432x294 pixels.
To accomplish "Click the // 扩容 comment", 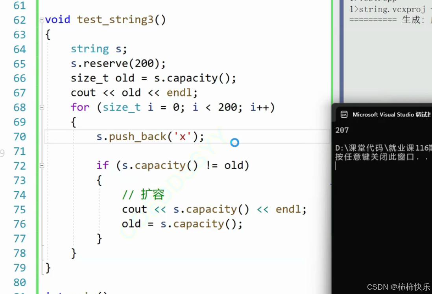I will coord(143,195).
